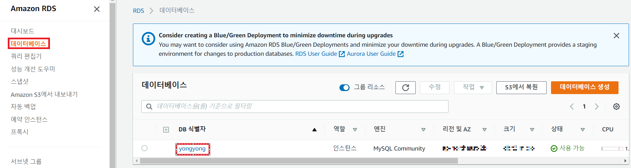Click the MySQL Community engine cell
This screenshot has width=631, height=168.
[399, 149]
